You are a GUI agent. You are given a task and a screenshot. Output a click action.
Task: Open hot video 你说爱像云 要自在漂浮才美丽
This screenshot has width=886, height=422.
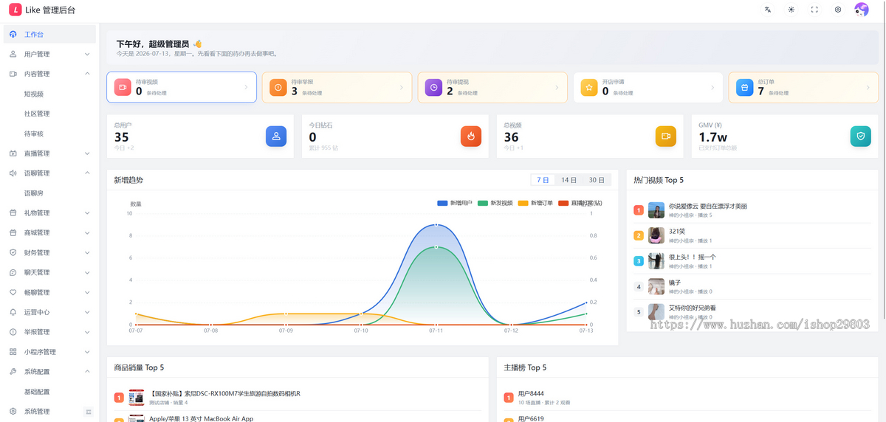707,207
